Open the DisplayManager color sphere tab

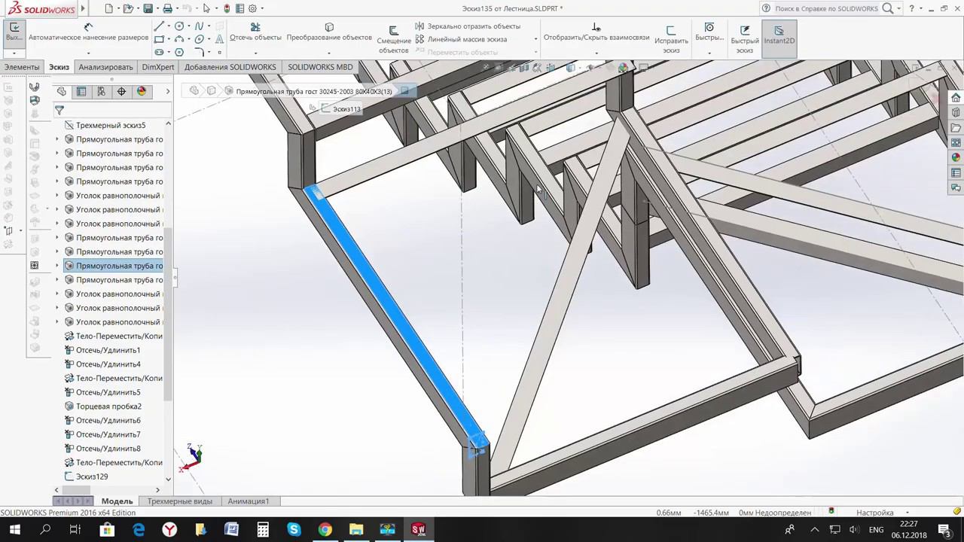tap(141, 91)
